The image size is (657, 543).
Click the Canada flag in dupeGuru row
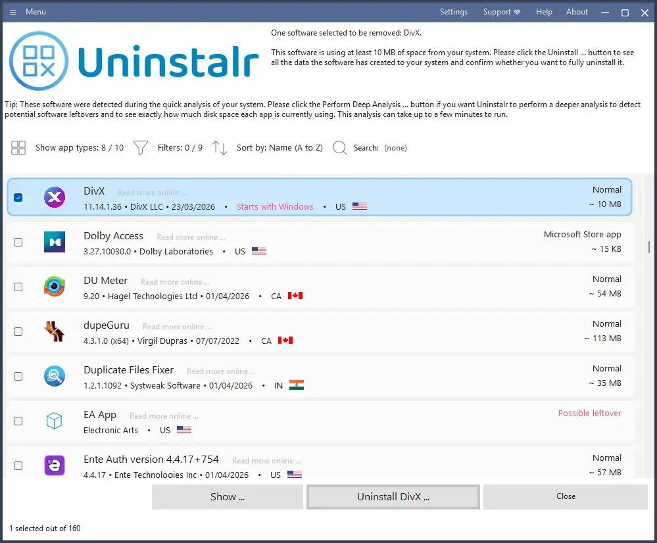285,341
